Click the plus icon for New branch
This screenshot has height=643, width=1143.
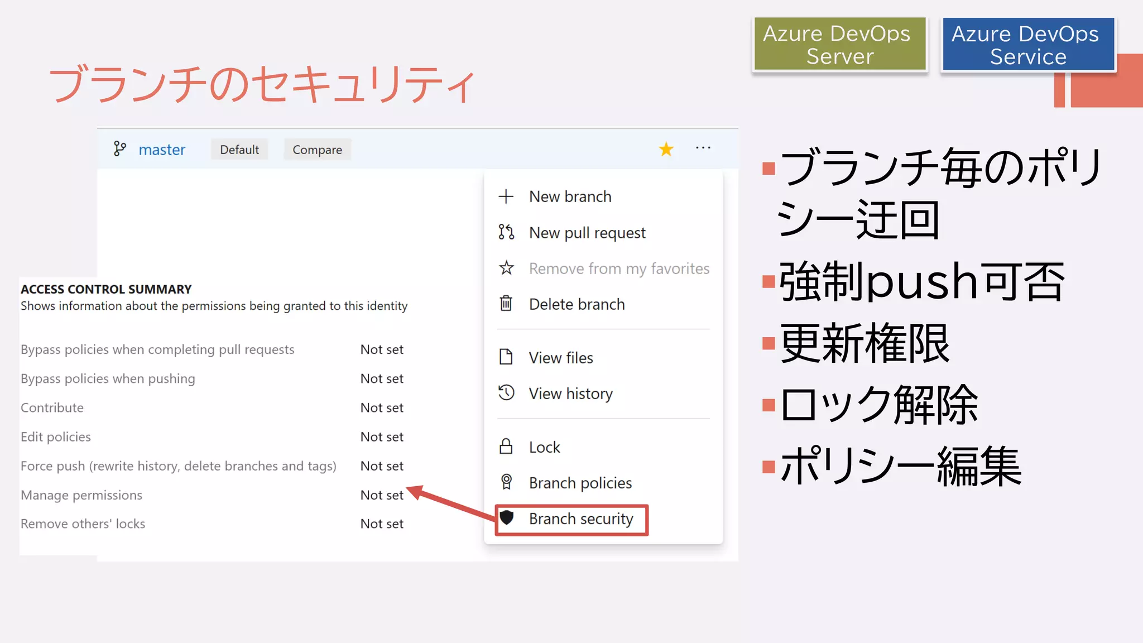(x=506, y=196)
